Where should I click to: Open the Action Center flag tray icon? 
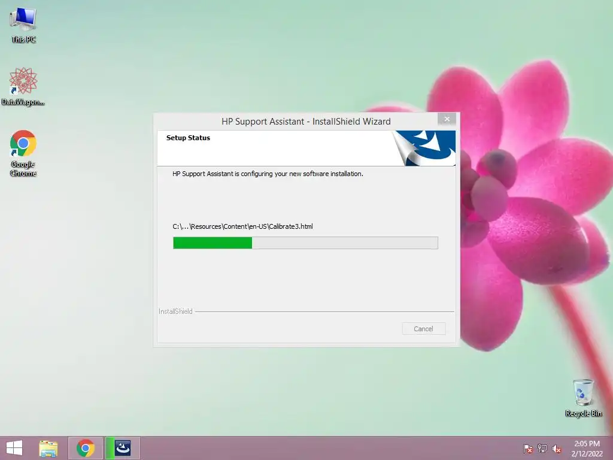point(528,448)
